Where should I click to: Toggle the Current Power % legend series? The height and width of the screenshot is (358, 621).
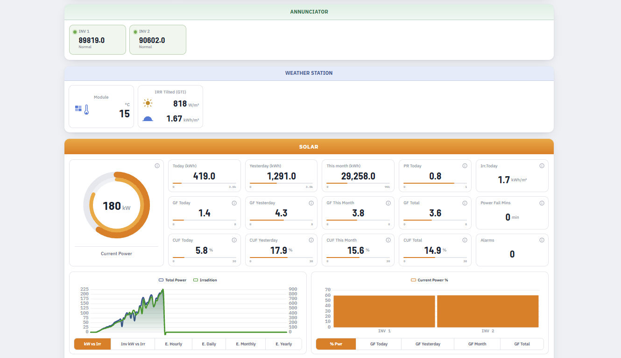[429, 280]
